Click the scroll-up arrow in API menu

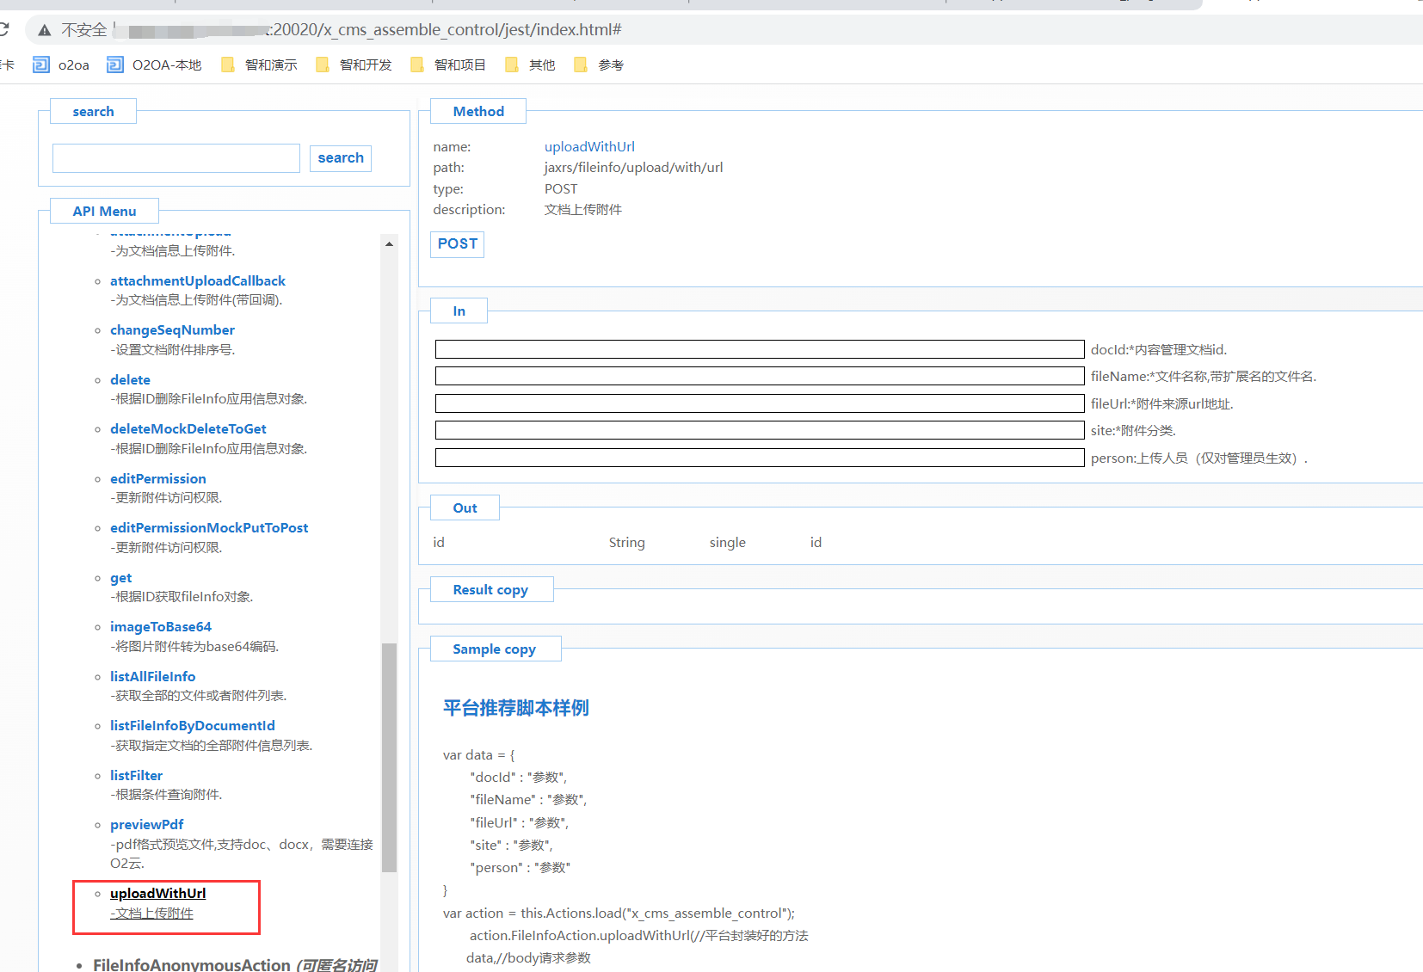tap(389, 244)
